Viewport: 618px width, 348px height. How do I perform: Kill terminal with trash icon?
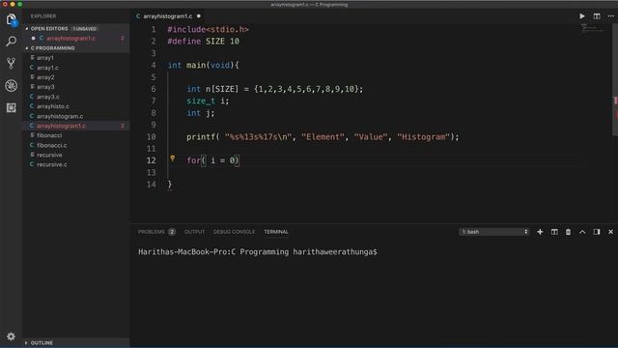[x=569, y=232]
